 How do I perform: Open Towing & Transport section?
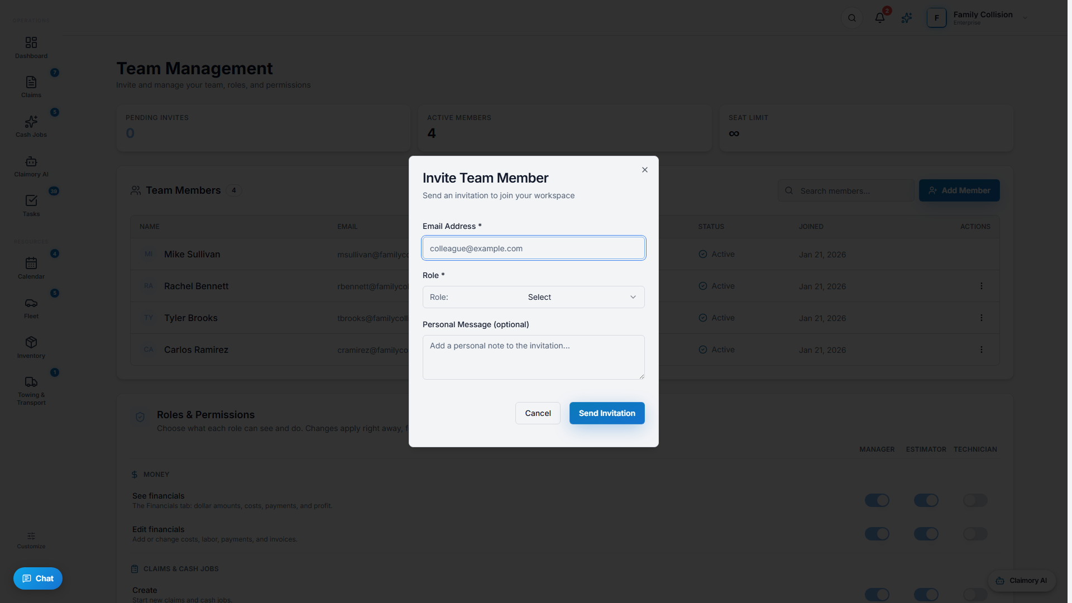coord(31,391)
